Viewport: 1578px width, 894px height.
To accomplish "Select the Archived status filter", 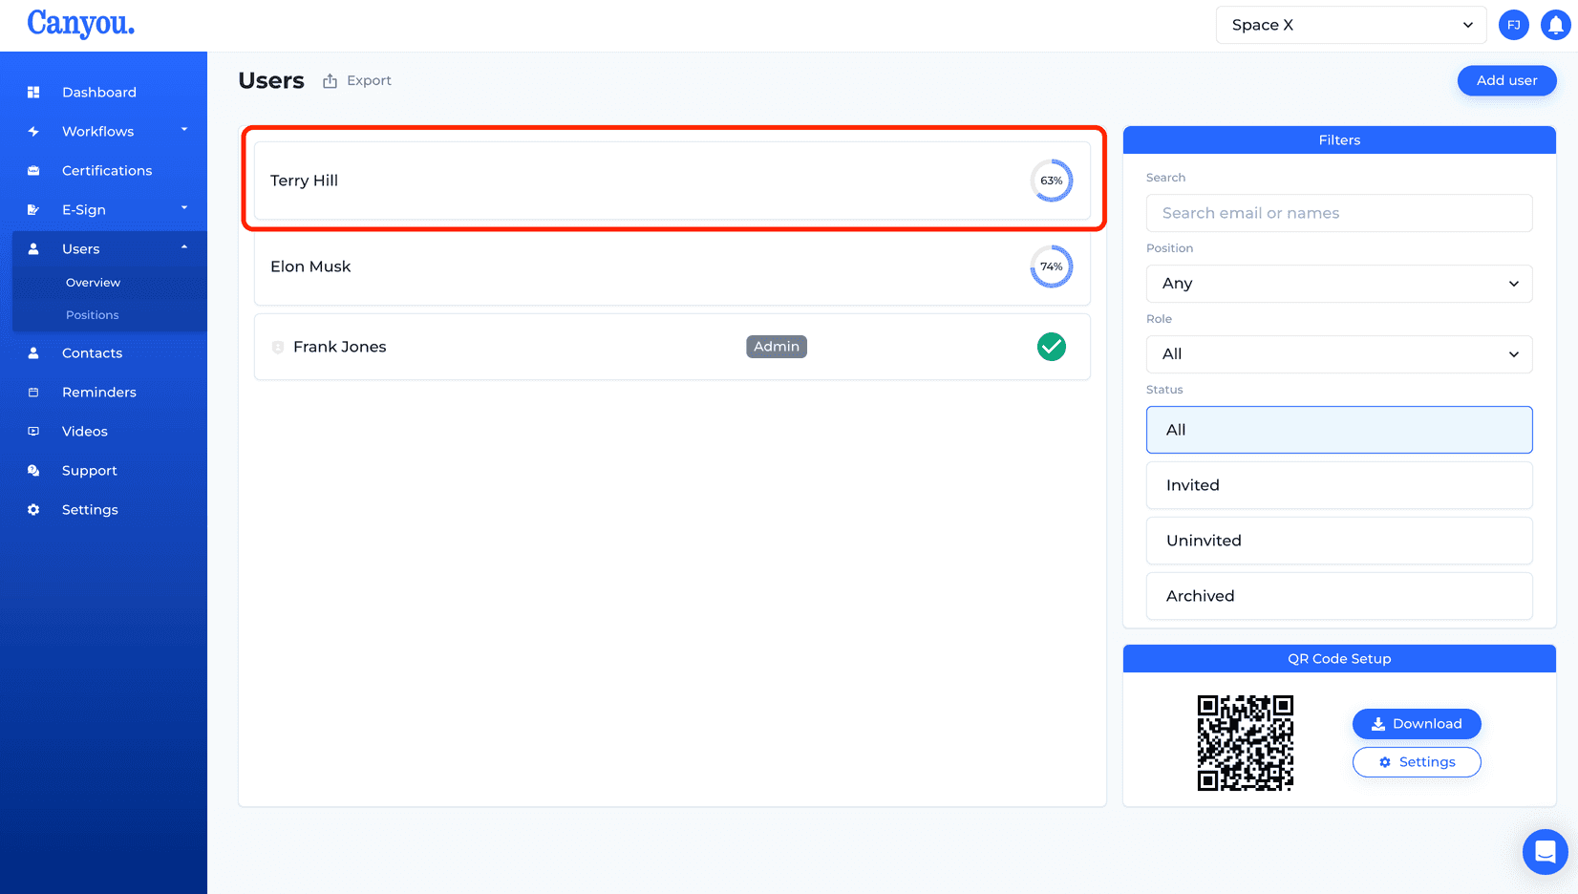I will click(1339, 596).
